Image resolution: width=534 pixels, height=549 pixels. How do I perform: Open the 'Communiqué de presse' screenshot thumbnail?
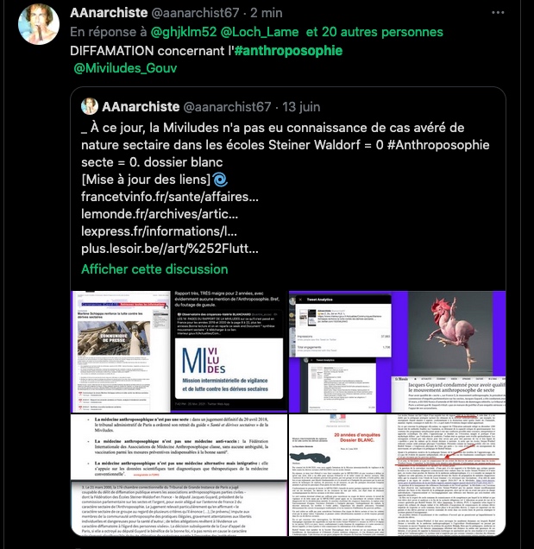coord(121,351)
